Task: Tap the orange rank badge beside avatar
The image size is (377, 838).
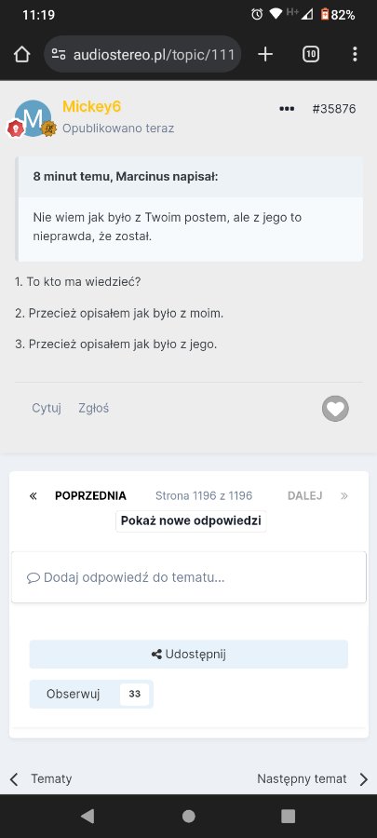Action: pos(48,128)
